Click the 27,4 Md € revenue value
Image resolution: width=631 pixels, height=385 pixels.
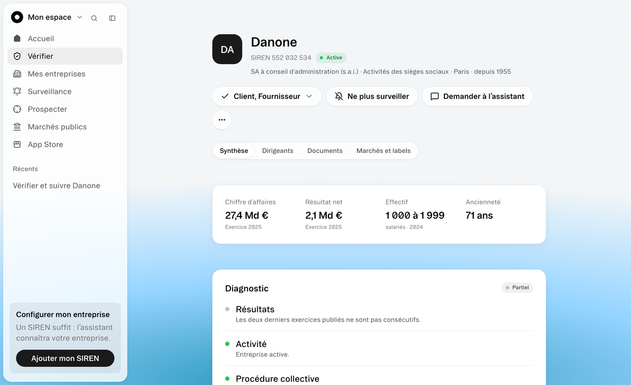point(247,215)
